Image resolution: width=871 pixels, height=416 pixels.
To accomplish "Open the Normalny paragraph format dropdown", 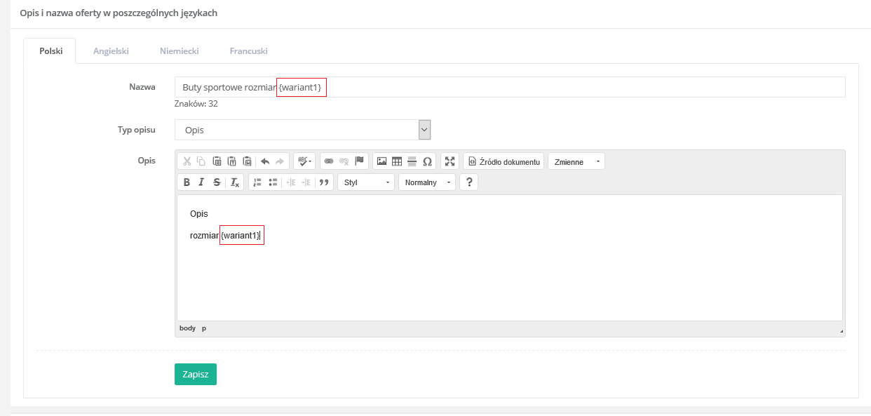I will point(426,182).
